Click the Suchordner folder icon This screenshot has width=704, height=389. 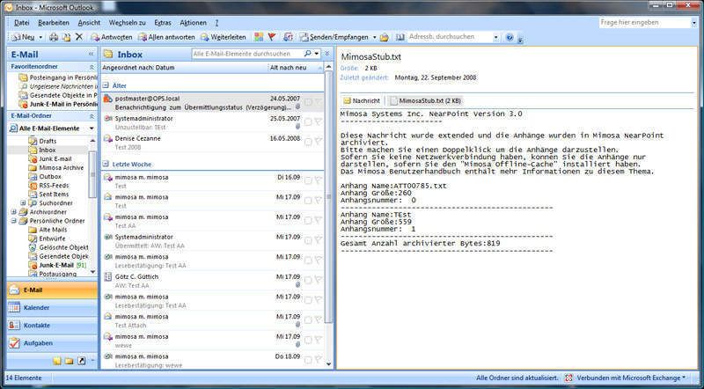[x=33, y=203]
